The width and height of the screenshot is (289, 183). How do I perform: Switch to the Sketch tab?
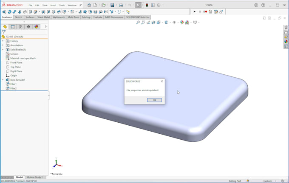click(x=18, y=17)
